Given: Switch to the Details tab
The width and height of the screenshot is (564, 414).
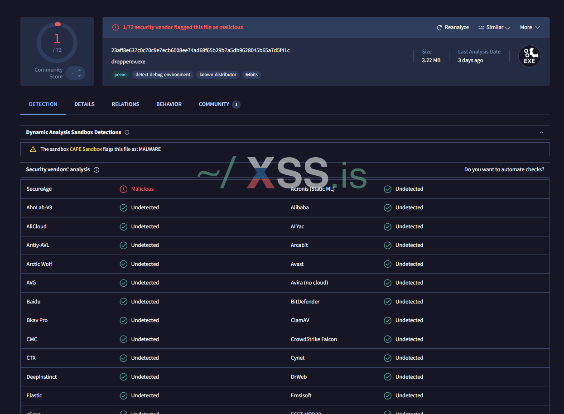Looking at the screenshot, I should 84,104.
